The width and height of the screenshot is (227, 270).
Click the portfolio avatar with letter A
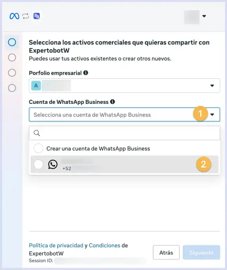(36, 85)
